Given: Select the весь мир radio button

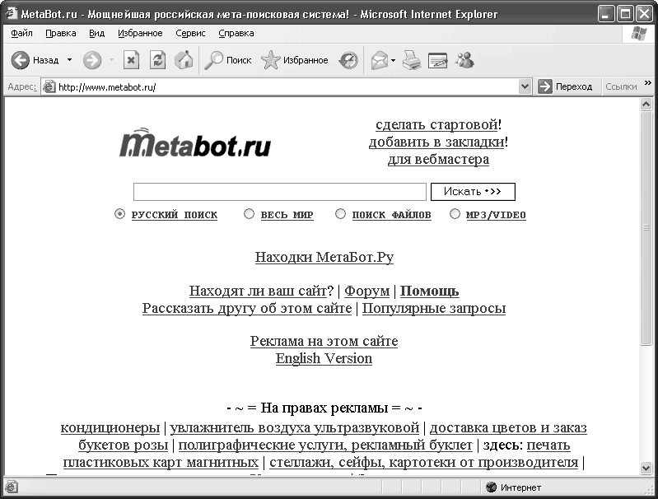Looking at the screenshot, I should (249, 214).
